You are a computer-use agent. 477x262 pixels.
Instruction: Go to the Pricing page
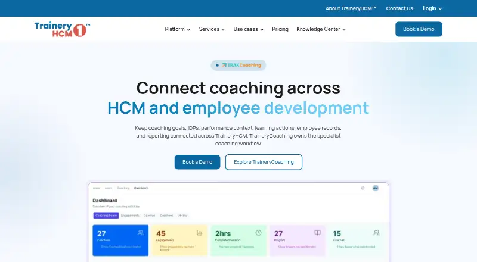coord(280,29)
